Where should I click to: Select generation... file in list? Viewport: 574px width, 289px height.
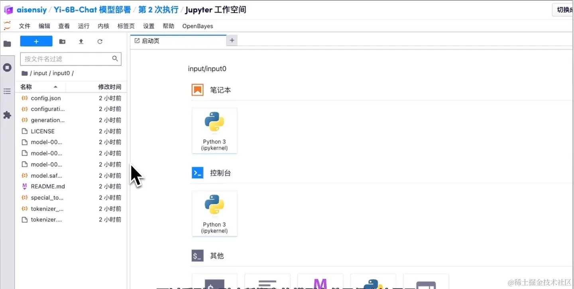coord(71,120)
